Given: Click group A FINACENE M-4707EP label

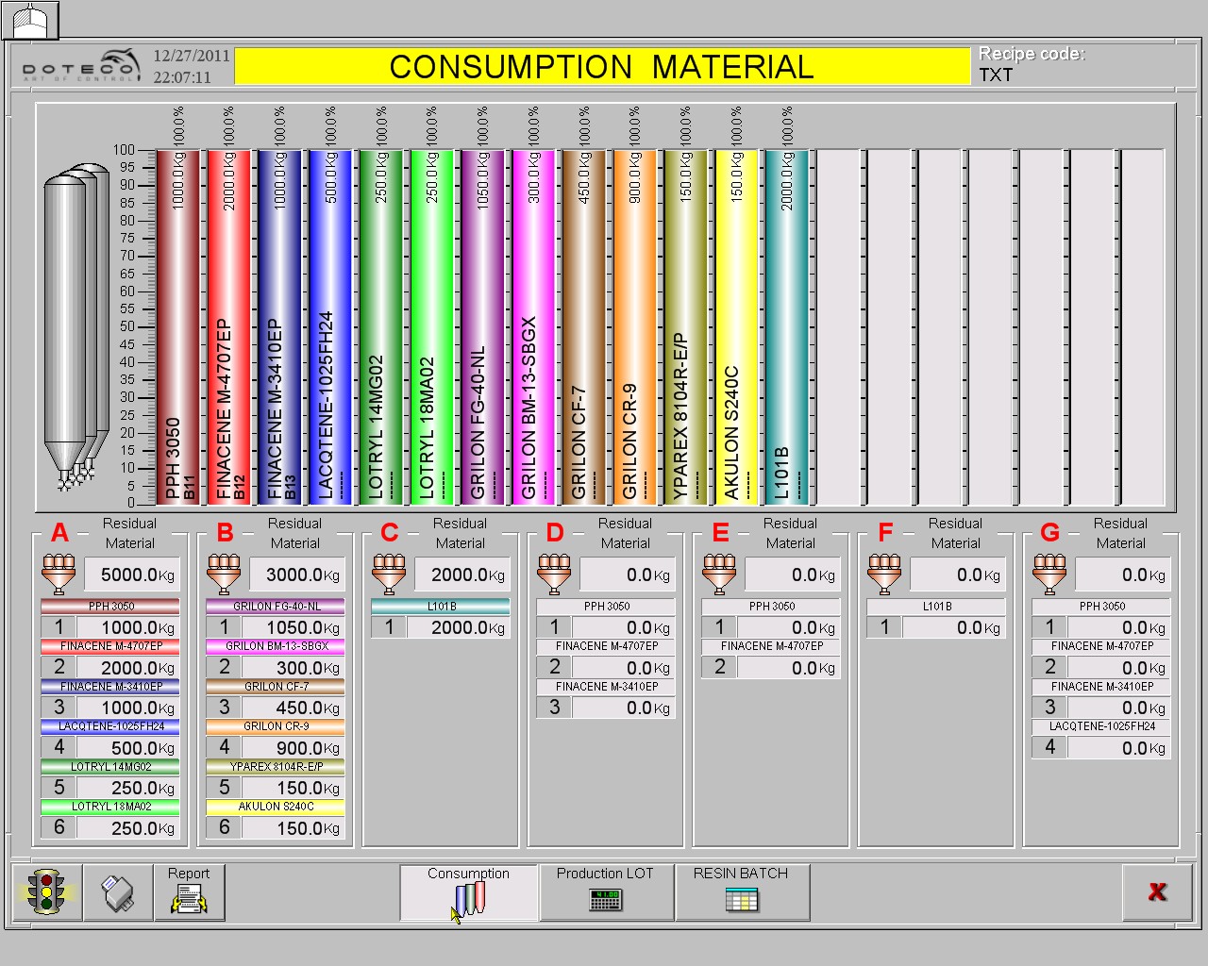Looking at the screenshot, I should tap(110, 646).
